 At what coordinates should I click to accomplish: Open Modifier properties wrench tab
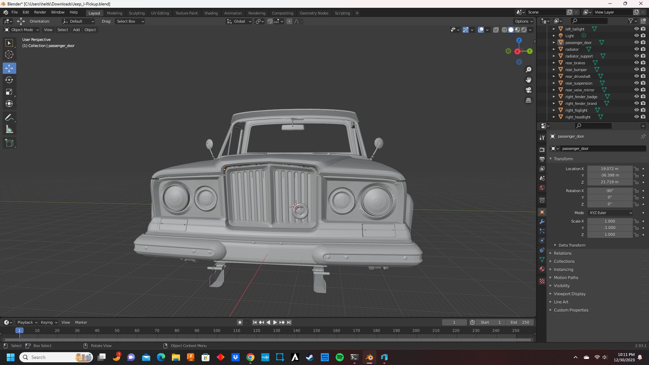click(542, 222)
